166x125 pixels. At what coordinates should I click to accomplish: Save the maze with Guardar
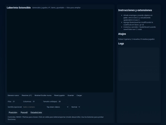71,95
